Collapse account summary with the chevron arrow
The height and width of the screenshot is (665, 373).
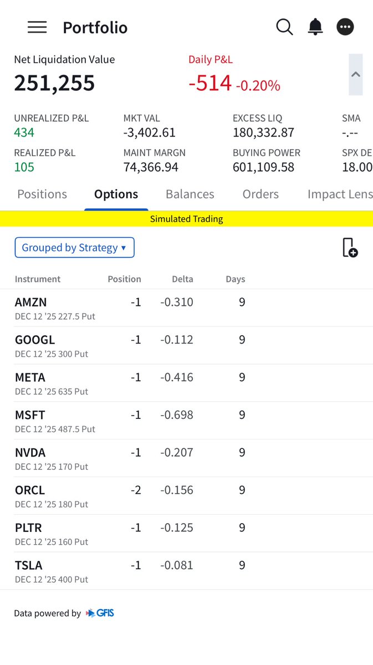pos(356,74)
